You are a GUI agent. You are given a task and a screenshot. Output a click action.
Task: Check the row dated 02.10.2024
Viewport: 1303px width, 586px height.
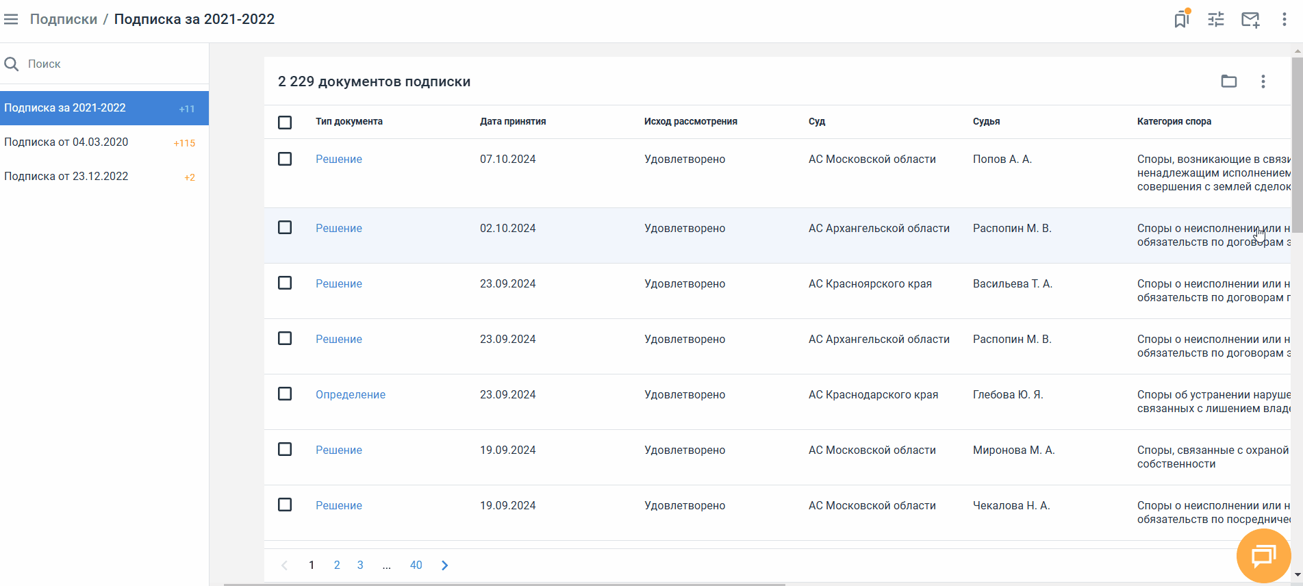pos(285,227)
